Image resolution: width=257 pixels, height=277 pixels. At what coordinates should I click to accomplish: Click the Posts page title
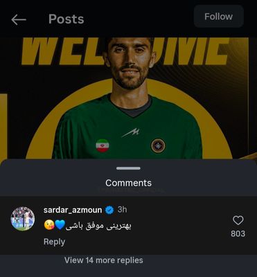pyautogui.click(x=67, y=19)
